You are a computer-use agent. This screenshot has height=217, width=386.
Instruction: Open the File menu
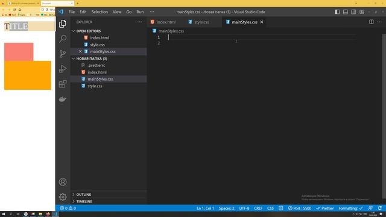click(72, 12)
